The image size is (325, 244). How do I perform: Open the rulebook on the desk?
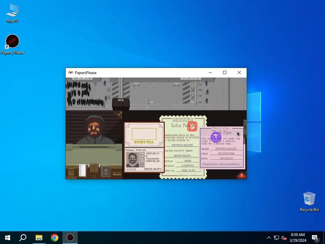point(105,171)
